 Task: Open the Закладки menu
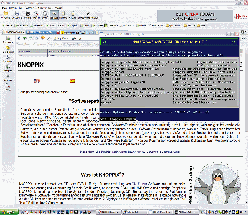coord(30,8)
